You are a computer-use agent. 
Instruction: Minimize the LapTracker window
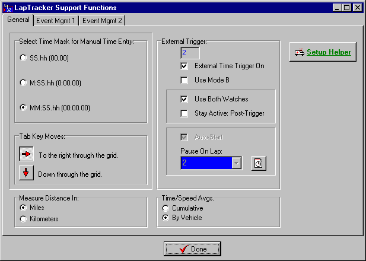(337, 8)
